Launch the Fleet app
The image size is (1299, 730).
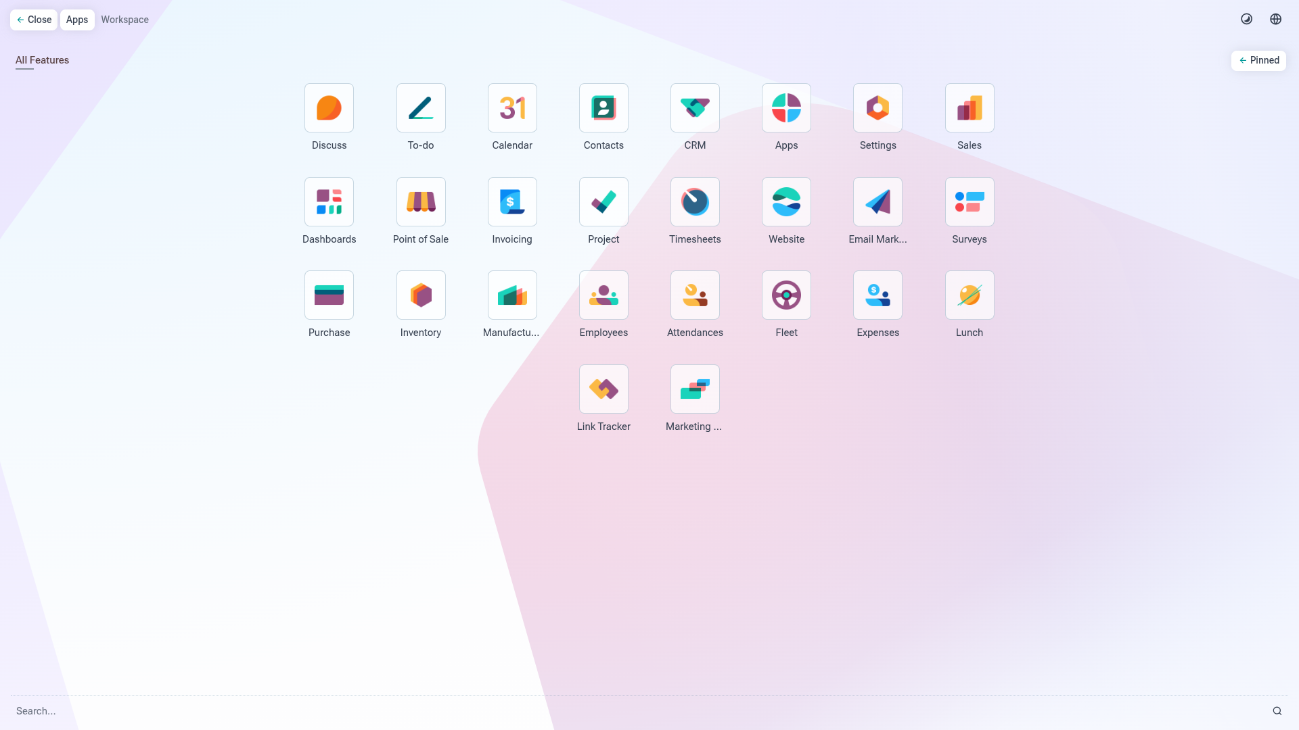pyautogui.click(x=786, y=295)
